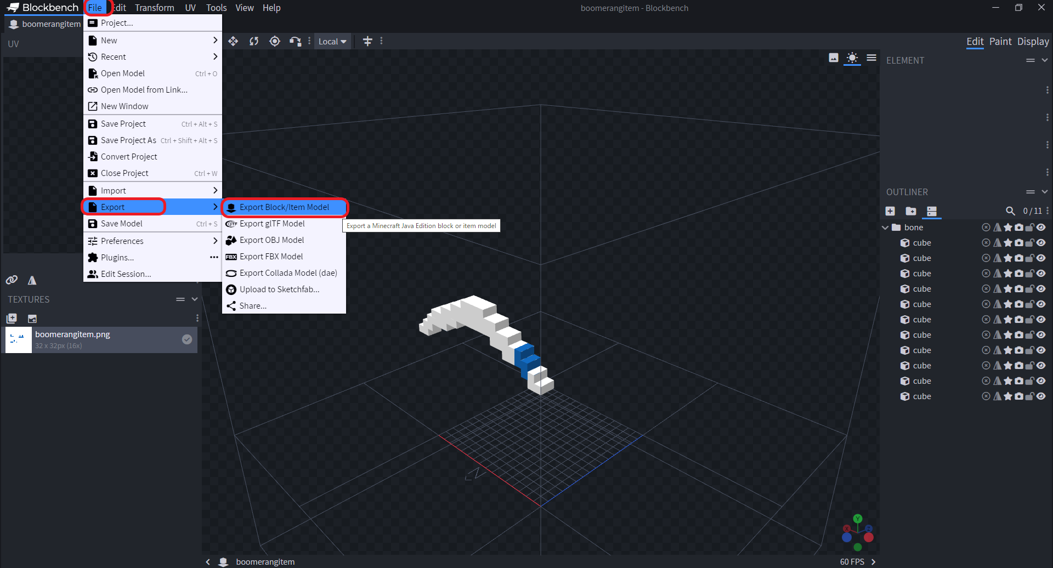Click the Create Texture icon in Textures panel
This screenshot has height=568, width=1053.
pos(12,318)
